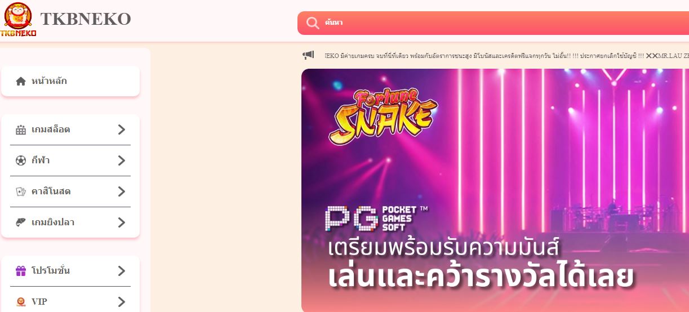
Task: Open the หน้าหลัก home menu item
Action: [x=70, y=81]
